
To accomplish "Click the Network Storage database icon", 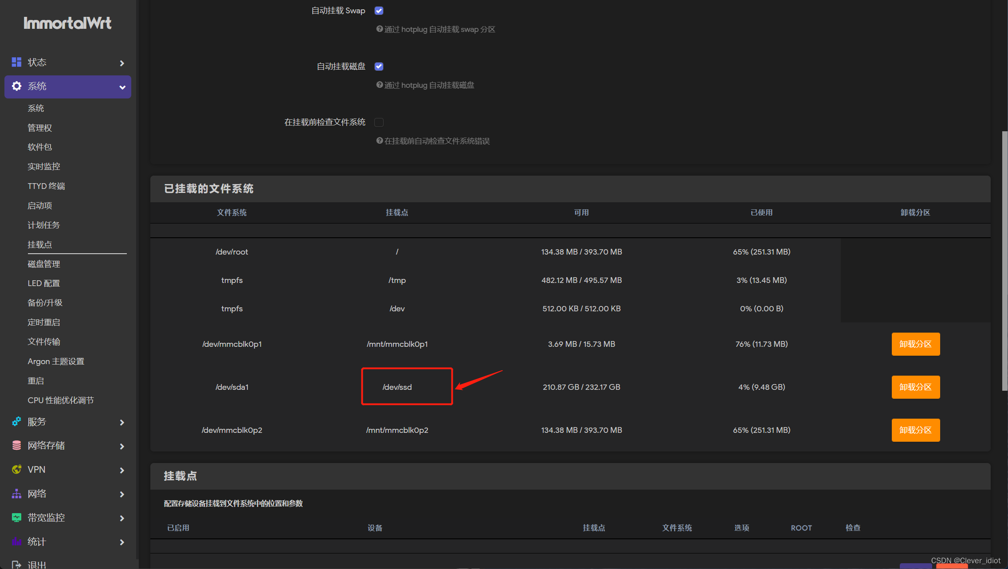I will pyautogui.click(x=16, y=445).
